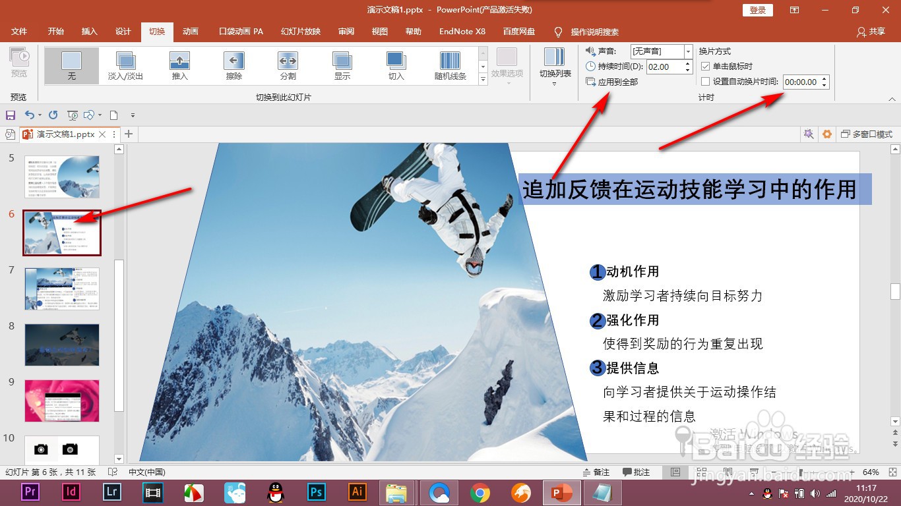The height and width of the screenshot is (506, 901).
Task: Select slide 5 thumbnail
Action: (62, 177)
